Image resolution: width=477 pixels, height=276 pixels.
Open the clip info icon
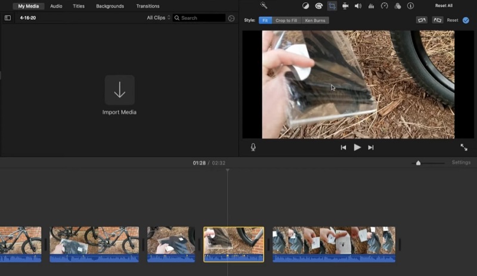click(x=410, y=6)
